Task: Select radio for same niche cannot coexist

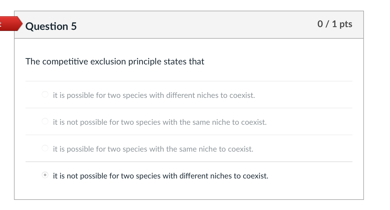Action: 45,121
